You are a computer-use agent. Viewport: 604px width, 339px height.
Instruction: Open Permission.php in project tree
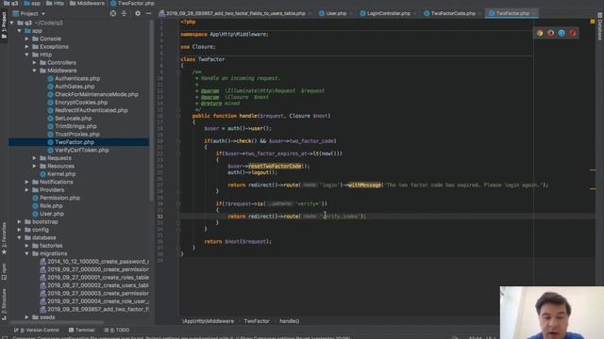[59, 198]
